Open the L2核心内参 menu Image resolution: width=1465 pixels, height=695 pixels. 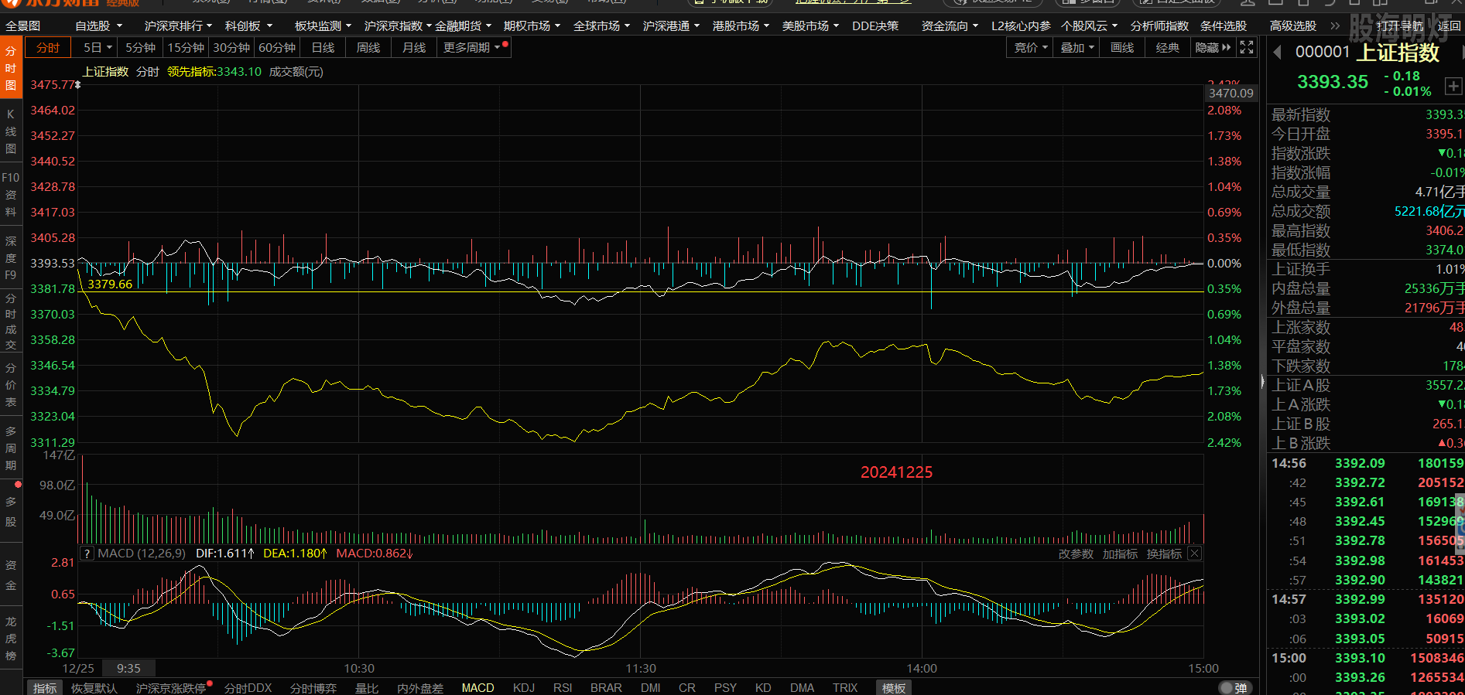tap(1022, 26)
